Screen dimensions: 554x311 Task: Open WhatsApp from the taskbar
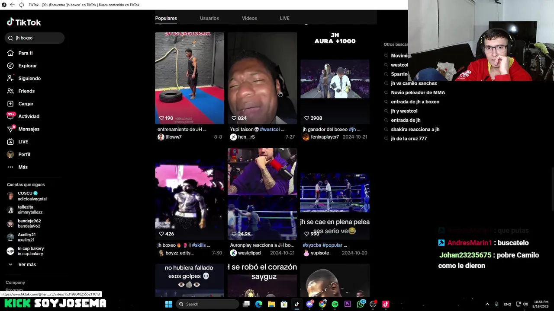click(x=361, y=304)
